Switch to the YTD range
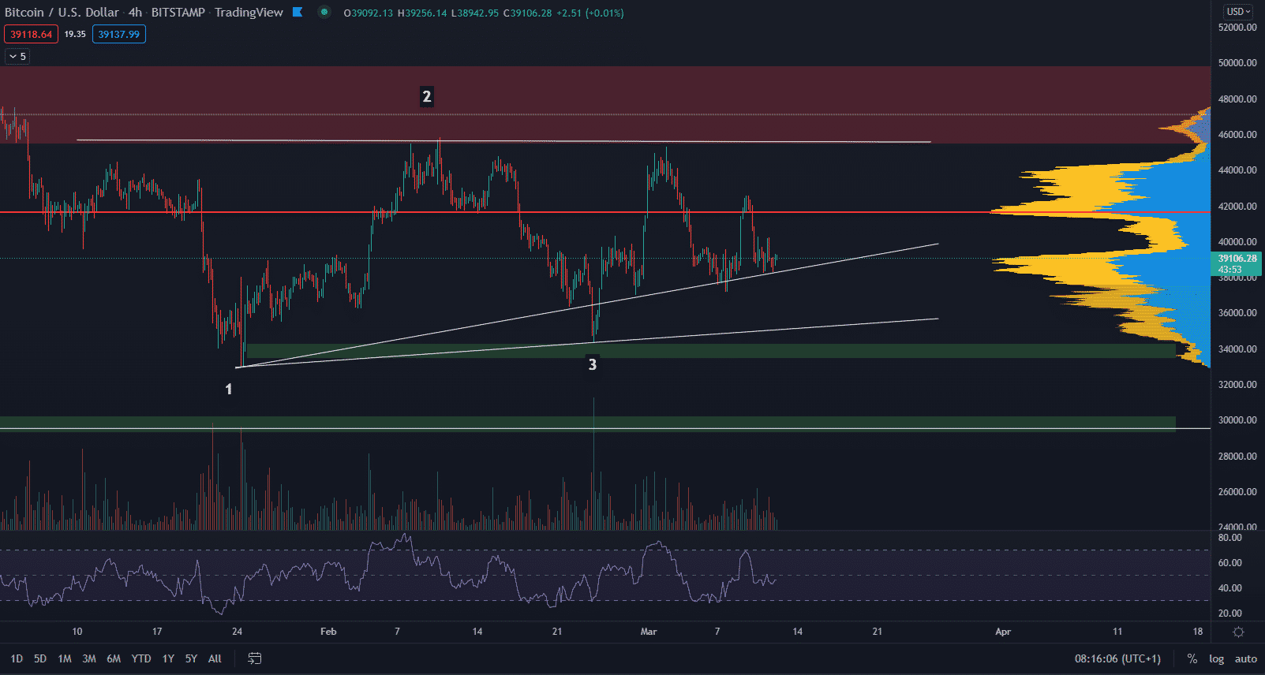 pos(141,658)
